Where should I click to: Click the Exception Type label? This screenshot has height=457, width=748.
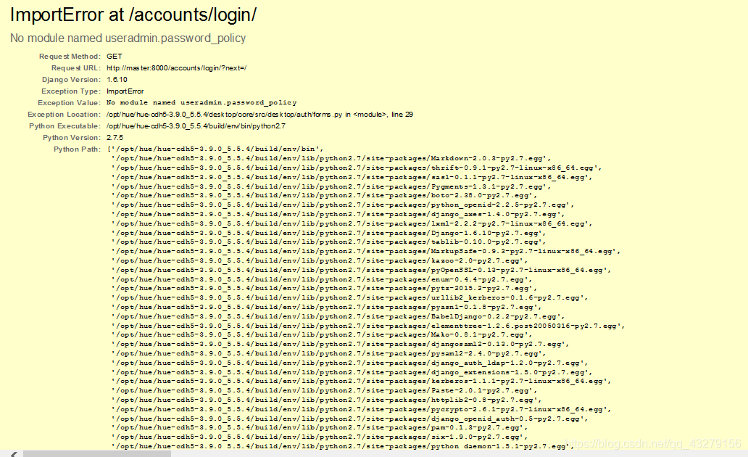click(71, 91)
